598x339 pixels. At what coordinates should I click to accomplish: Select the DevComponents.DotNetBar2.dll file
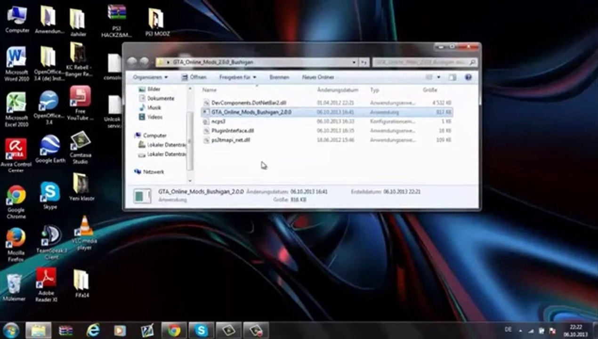click(249, 103)
